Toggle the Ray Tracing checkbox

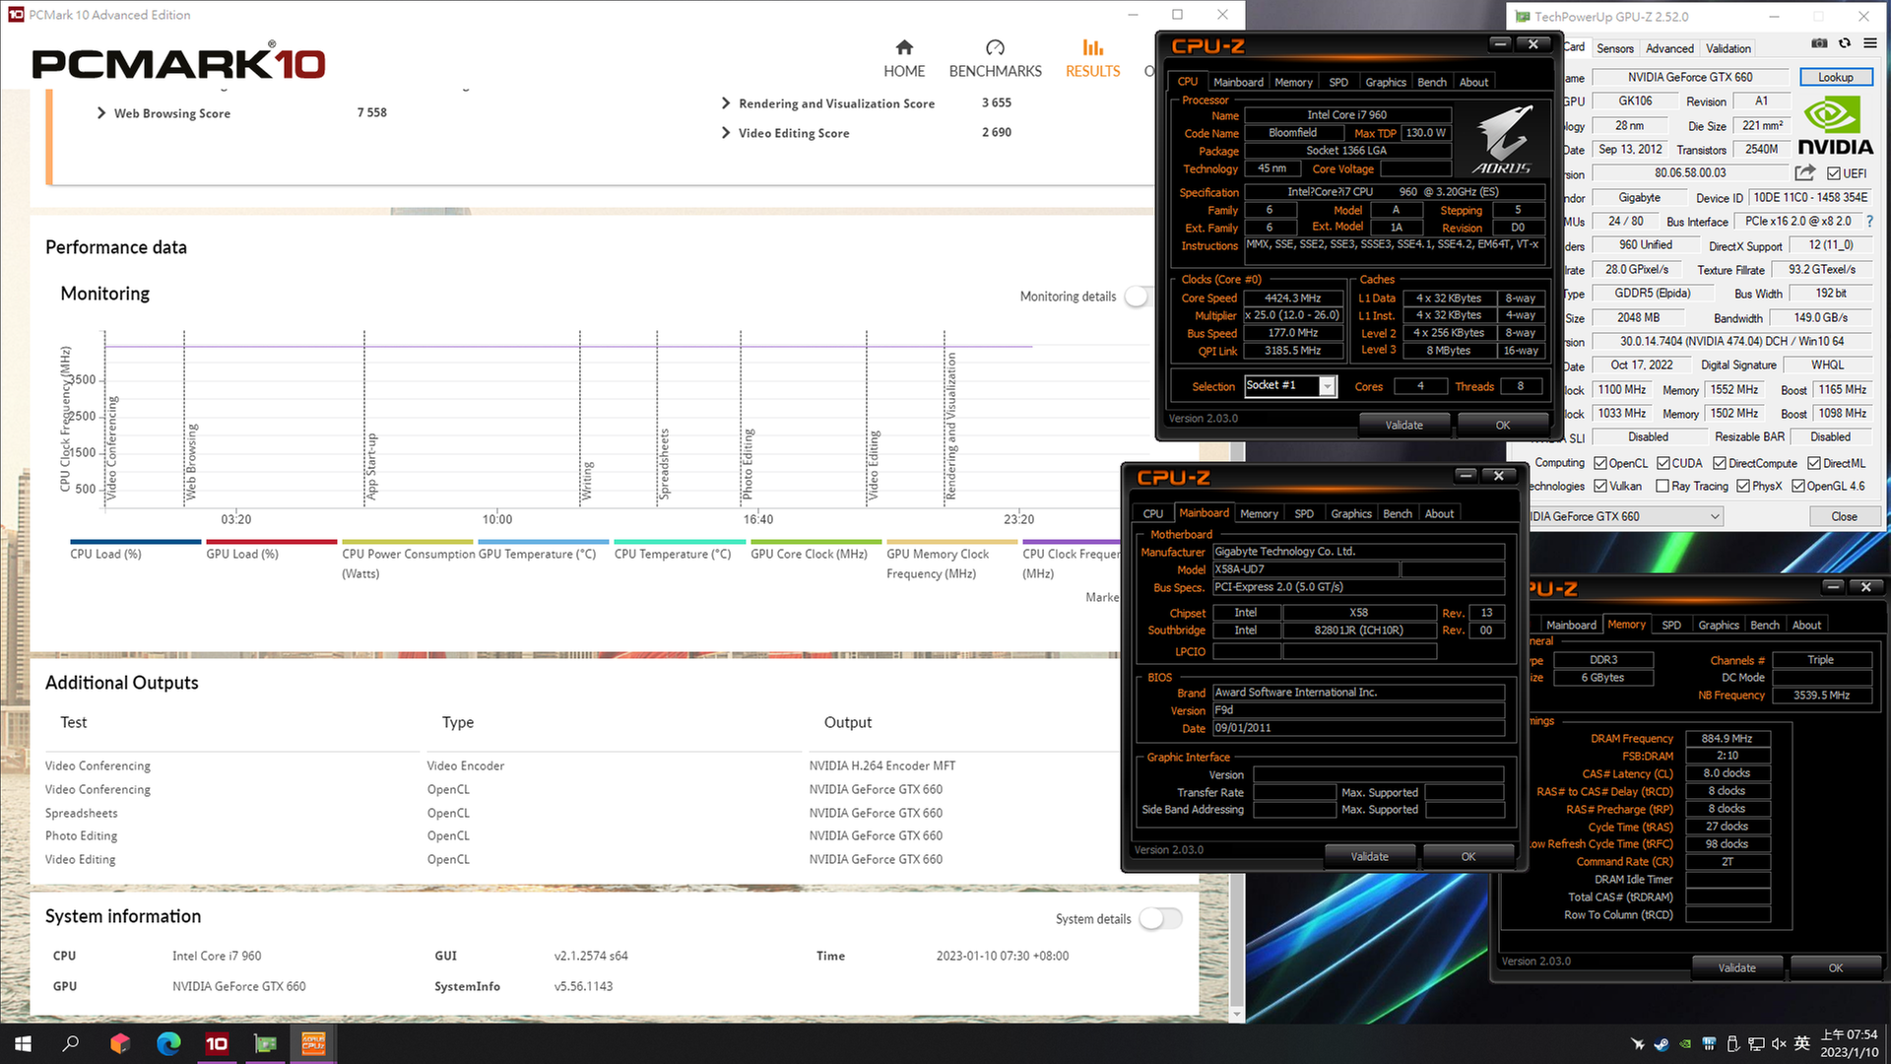point(1663,486)
